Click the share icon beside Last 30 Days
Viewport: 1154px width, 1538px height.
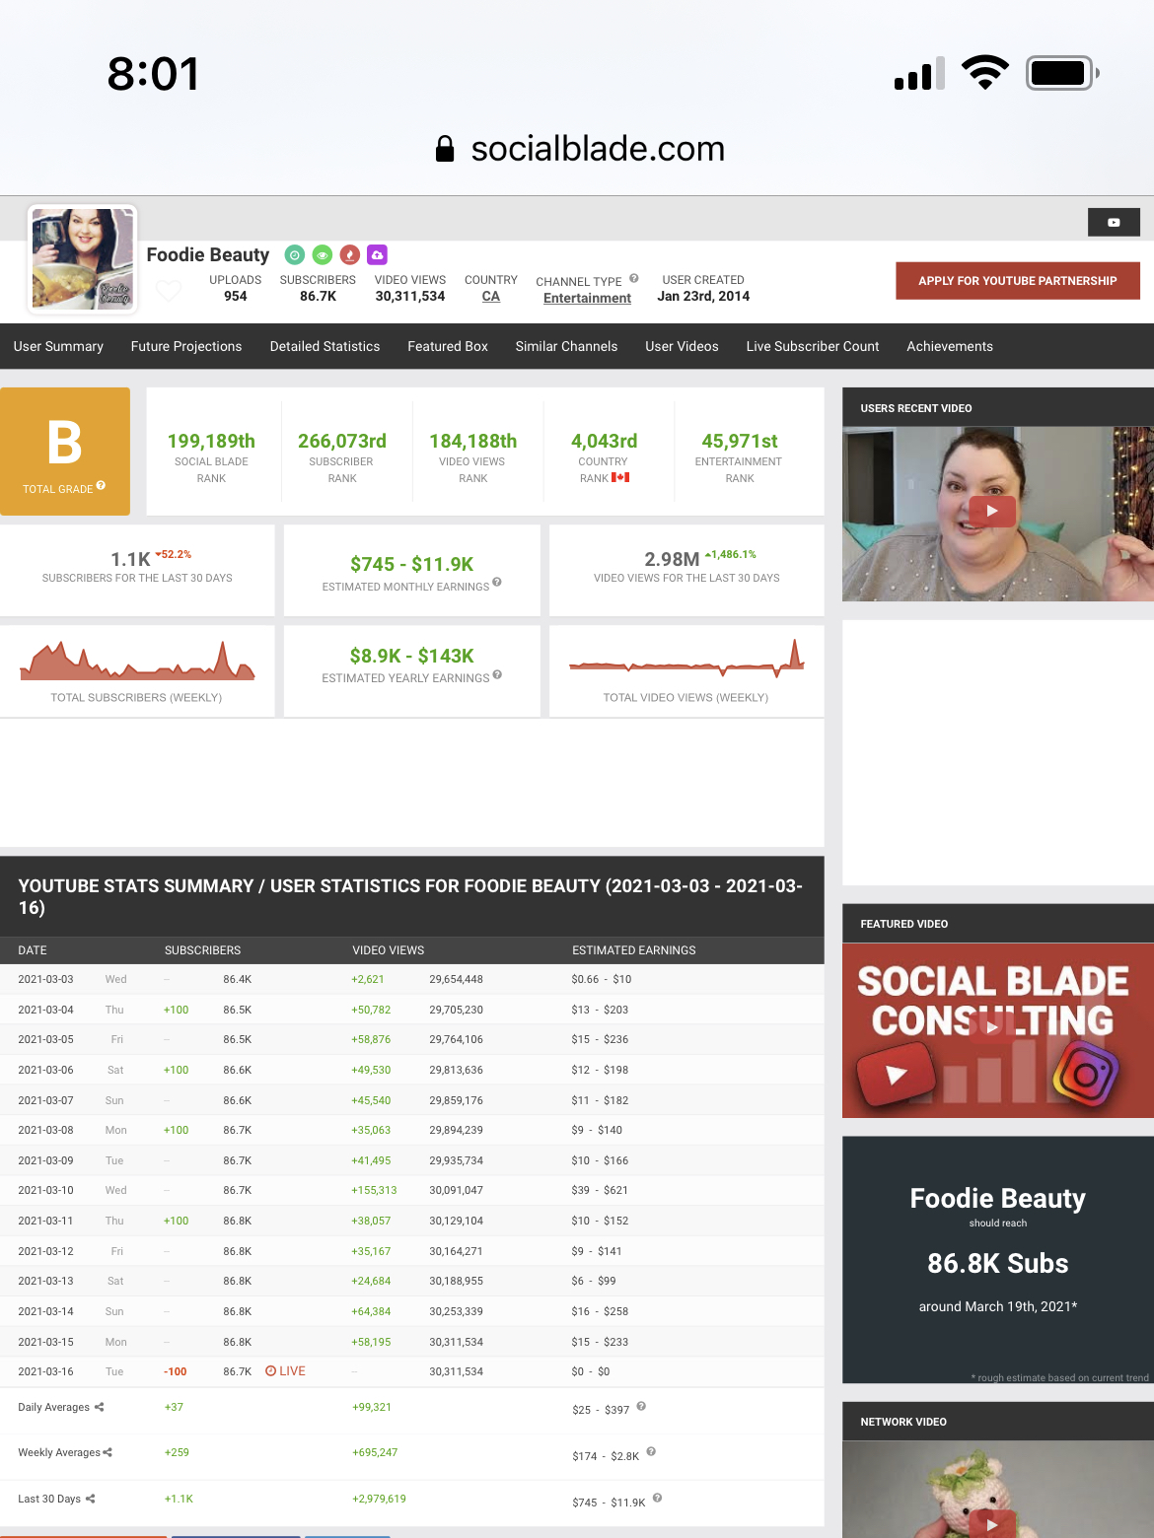90,1499
